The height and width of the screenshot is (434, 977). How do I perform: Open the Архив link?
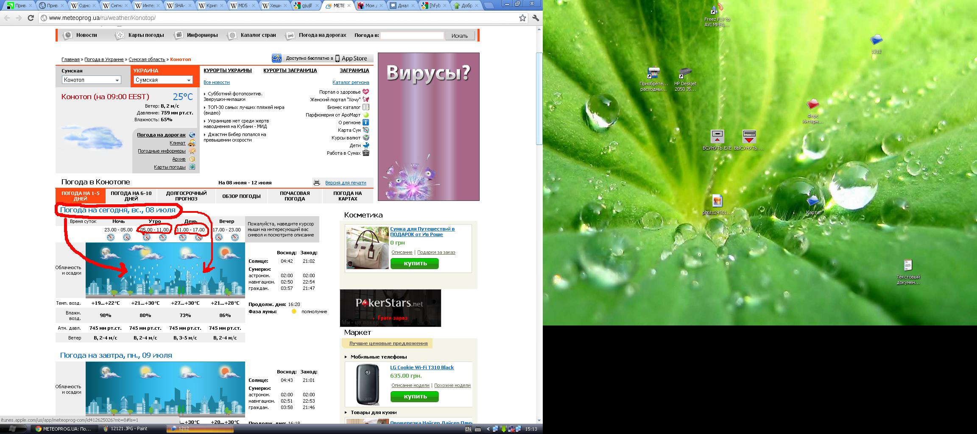tap(179, 159)
